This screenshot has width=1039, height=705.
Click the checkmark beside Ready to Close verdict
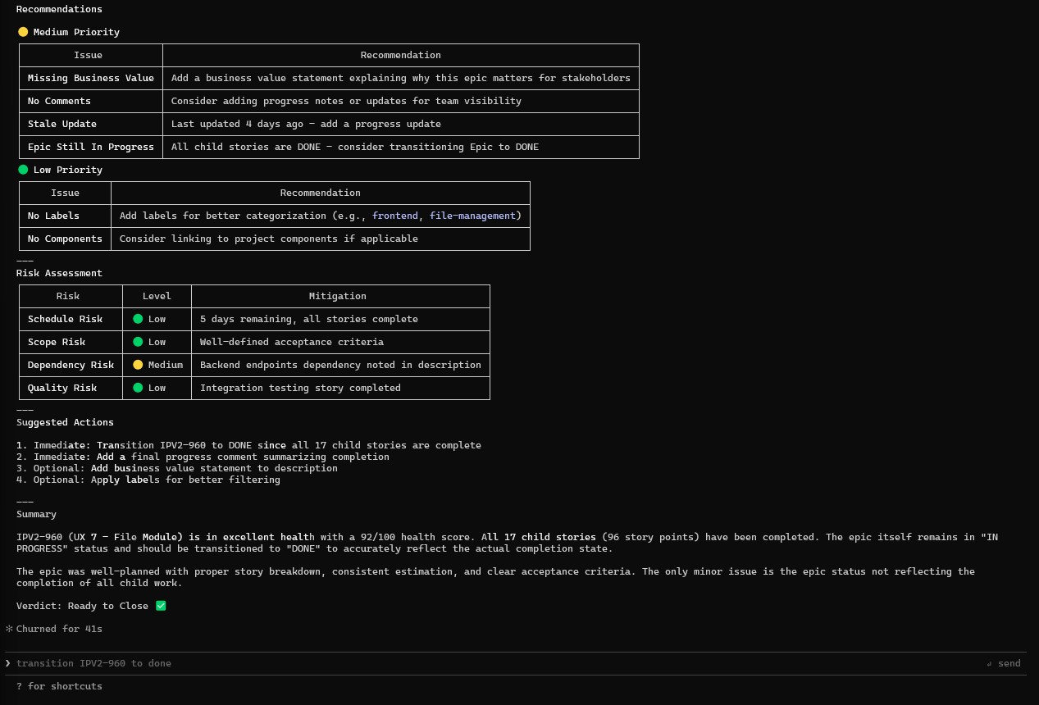click(x=160, y=605)
